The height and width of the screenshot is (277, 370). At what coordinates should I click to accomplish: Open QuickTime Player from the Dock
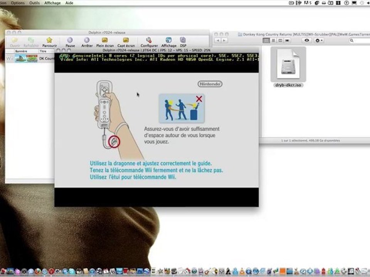click(x=249, y=271)
